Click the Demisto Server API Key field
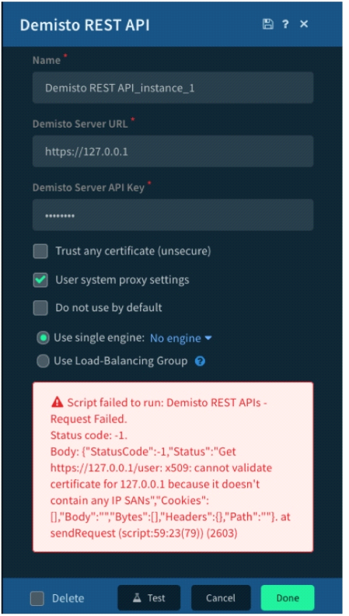 tap(173, 215)
